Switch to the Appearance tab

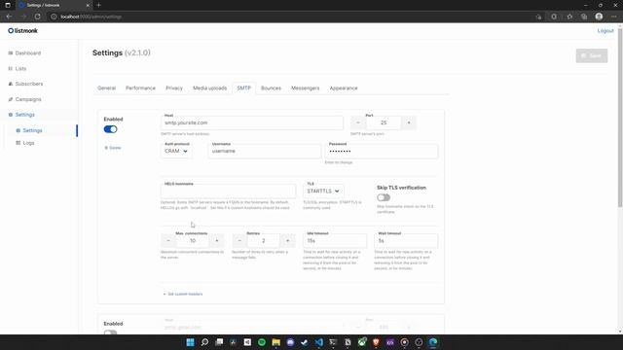tap(344, 88)
